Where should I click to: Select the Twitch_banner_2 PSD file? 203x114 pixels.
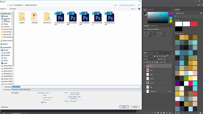[x=109, y=18]
